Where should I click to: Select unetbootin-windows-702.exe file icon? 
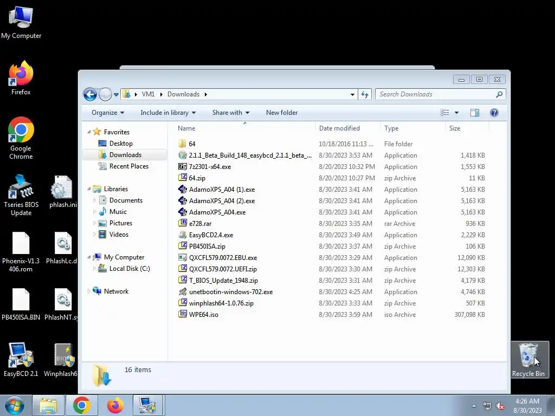point(182,291)
